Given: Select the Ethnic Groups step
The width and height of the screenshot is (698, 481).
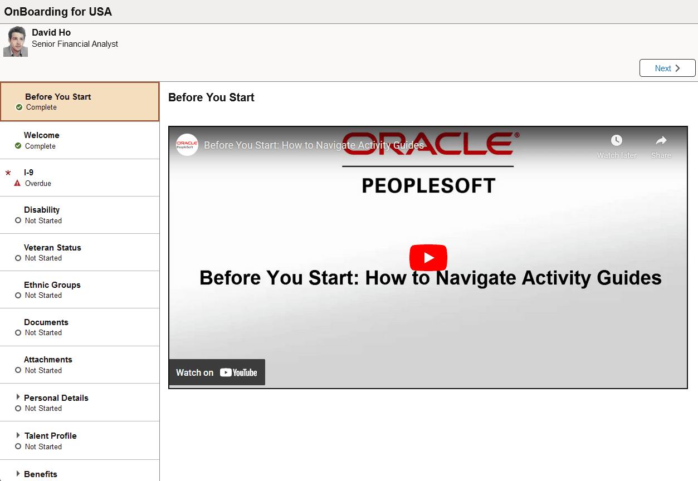Looking at the screenshot, I should [80, 289].
